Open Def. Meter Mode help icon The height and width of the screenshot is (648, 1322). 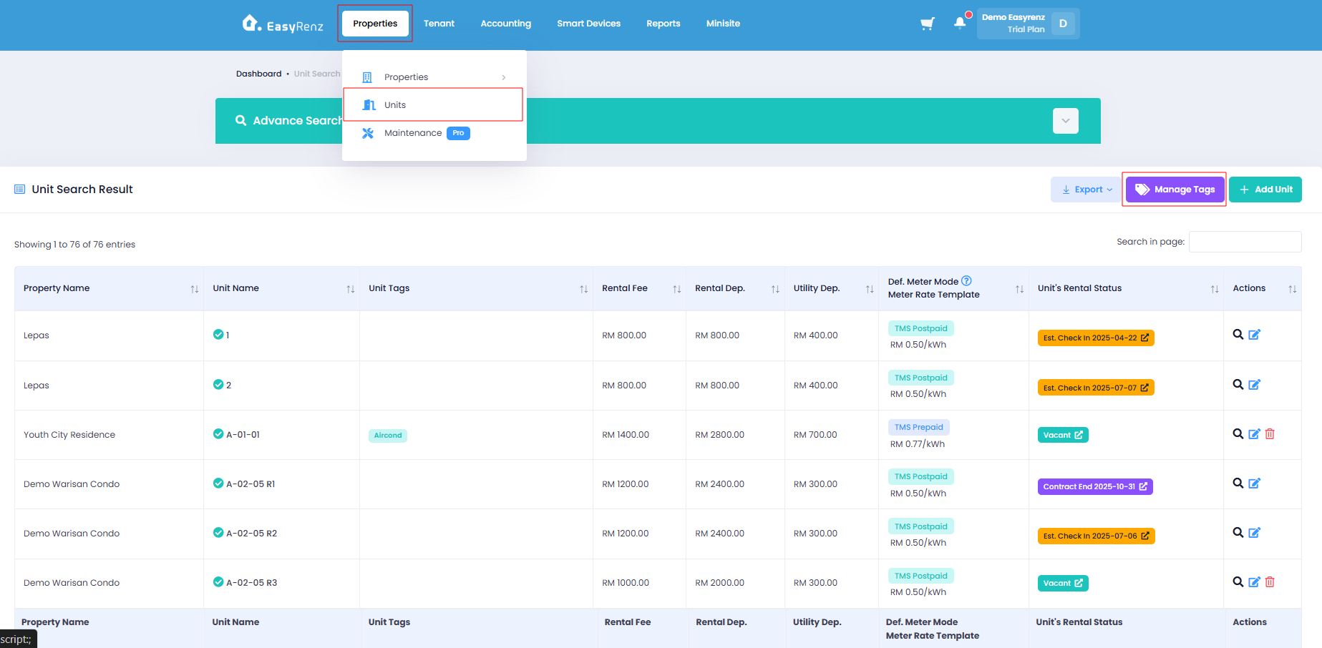coord(966,281)
